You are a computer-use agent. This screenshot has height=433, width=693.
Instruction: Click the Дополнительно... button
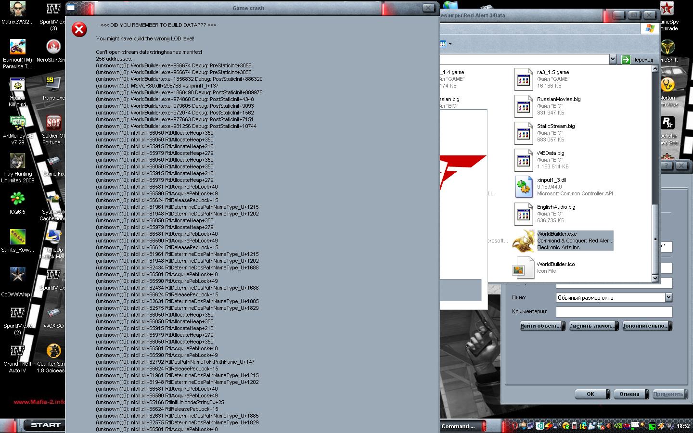click(x=646, y=326)
